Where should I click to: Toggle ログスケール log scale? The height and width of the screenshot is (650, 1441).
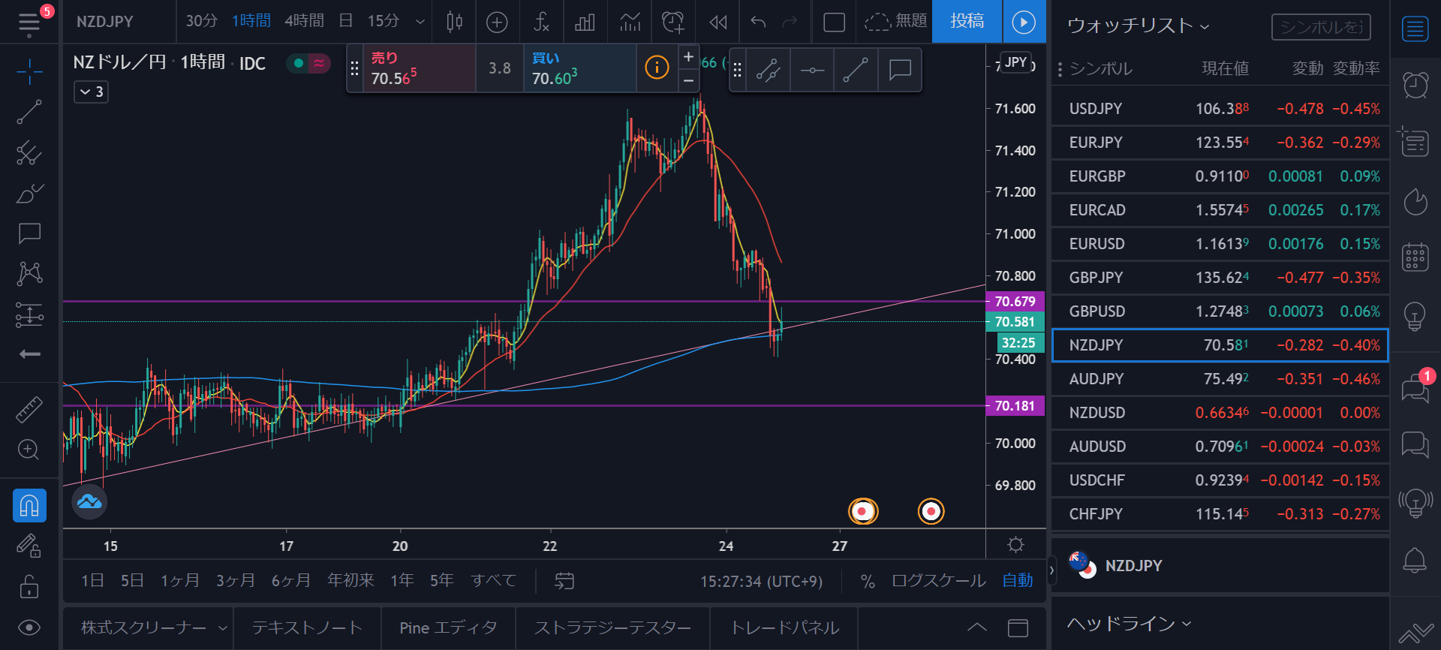938,580
